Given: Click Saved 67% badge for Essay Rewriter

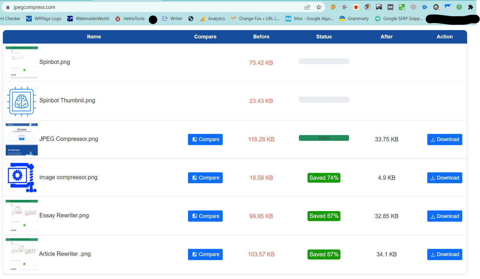Looking at the screenshot, I should tap(324, 216).
